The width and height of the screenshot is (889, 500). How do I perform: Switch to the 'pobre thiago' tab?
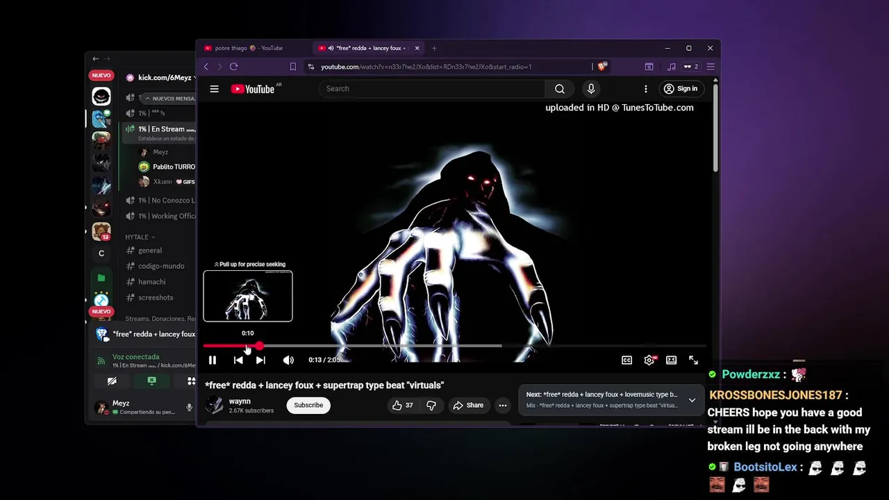254,49
